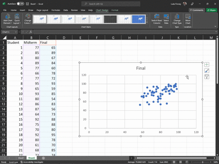Click in the search box
Image resolution: width=219 pixels, height=164 pixels.
pos(111,4)
